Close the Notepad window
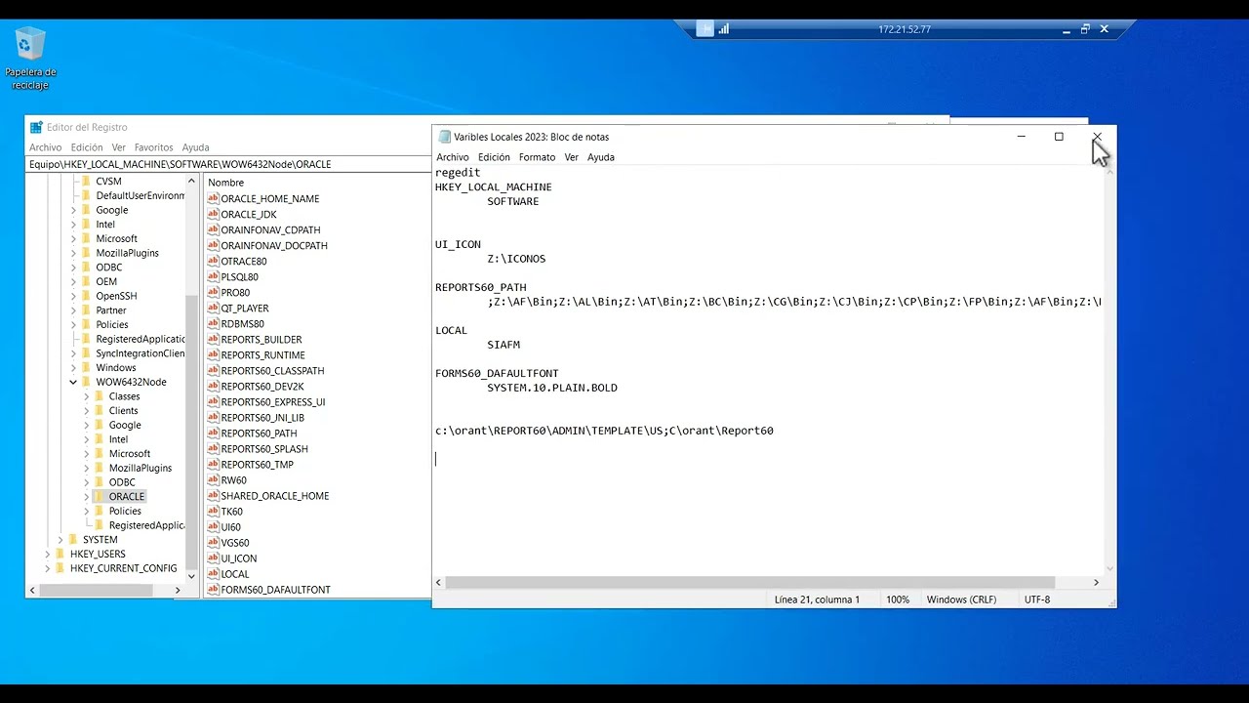1249x703 pixels. (1097, 137)
